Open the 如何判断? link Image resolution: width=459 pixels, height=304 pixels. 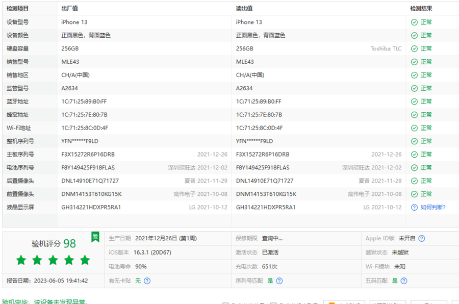pos(433,208)
